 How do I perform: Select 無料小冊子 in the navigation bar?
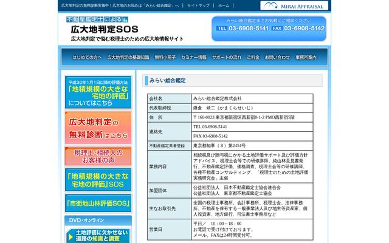165,57
